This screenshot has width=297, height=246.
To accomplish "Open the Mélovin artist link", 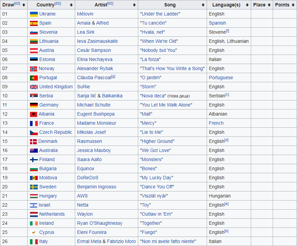I will (85, 14).
